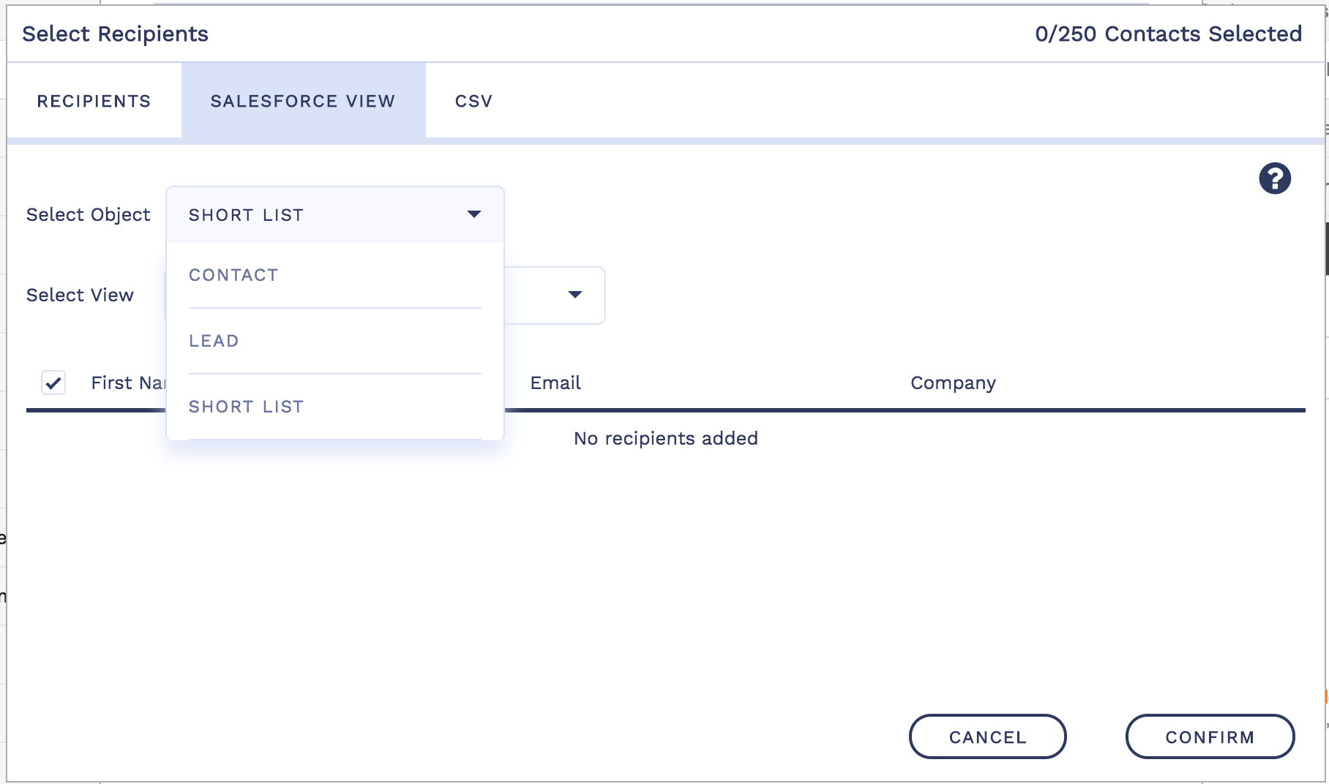Choose LEAD from the object list

pos(214,341)
